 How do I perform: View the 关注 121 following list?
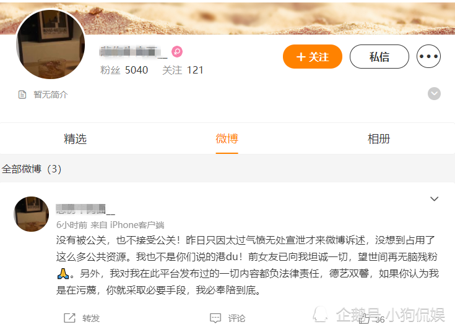(x=183, y=70)
